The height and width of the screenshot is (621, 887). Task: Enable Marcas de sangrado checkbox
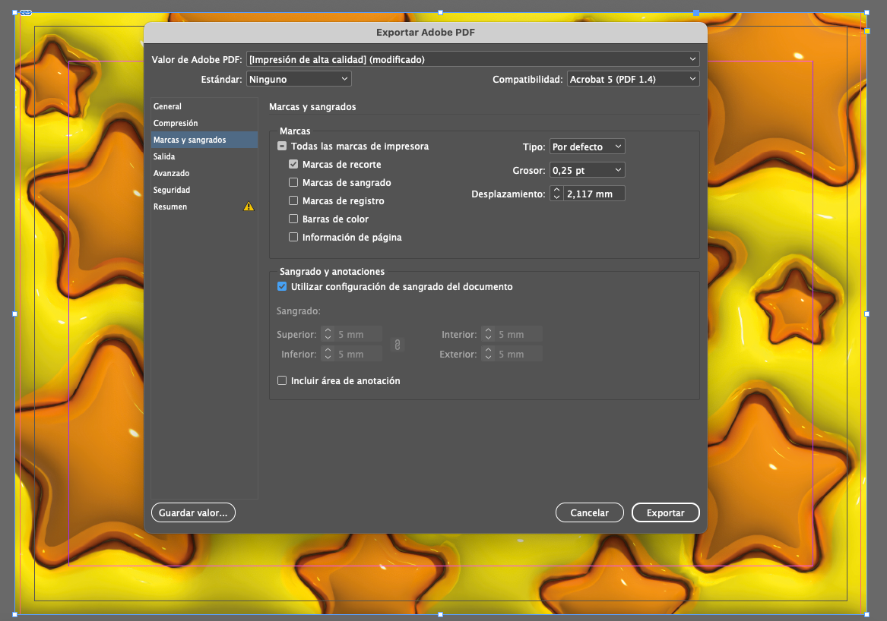point(293,182)
